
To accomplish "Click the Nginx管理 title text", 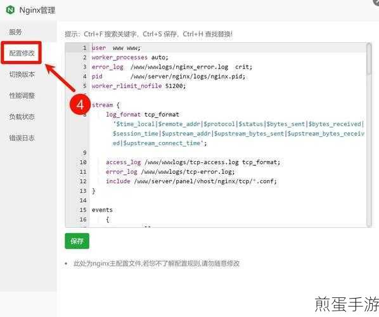I will [x=37, y=10].
